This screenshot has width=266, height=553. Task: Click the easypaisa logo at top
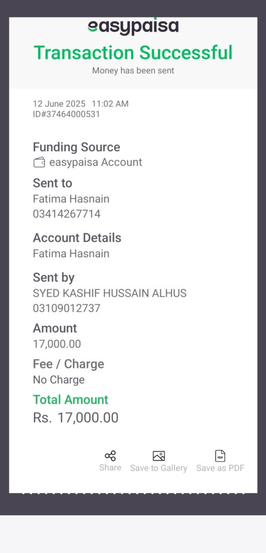coord(133,26)
